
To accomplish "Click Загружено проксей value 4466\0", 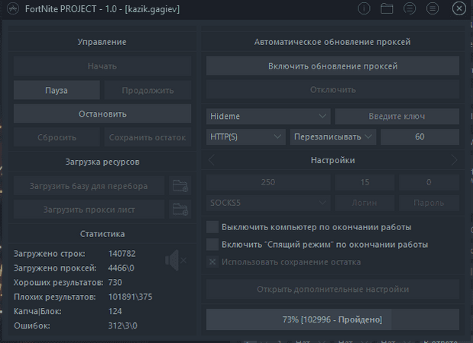I will click(121, 268).
